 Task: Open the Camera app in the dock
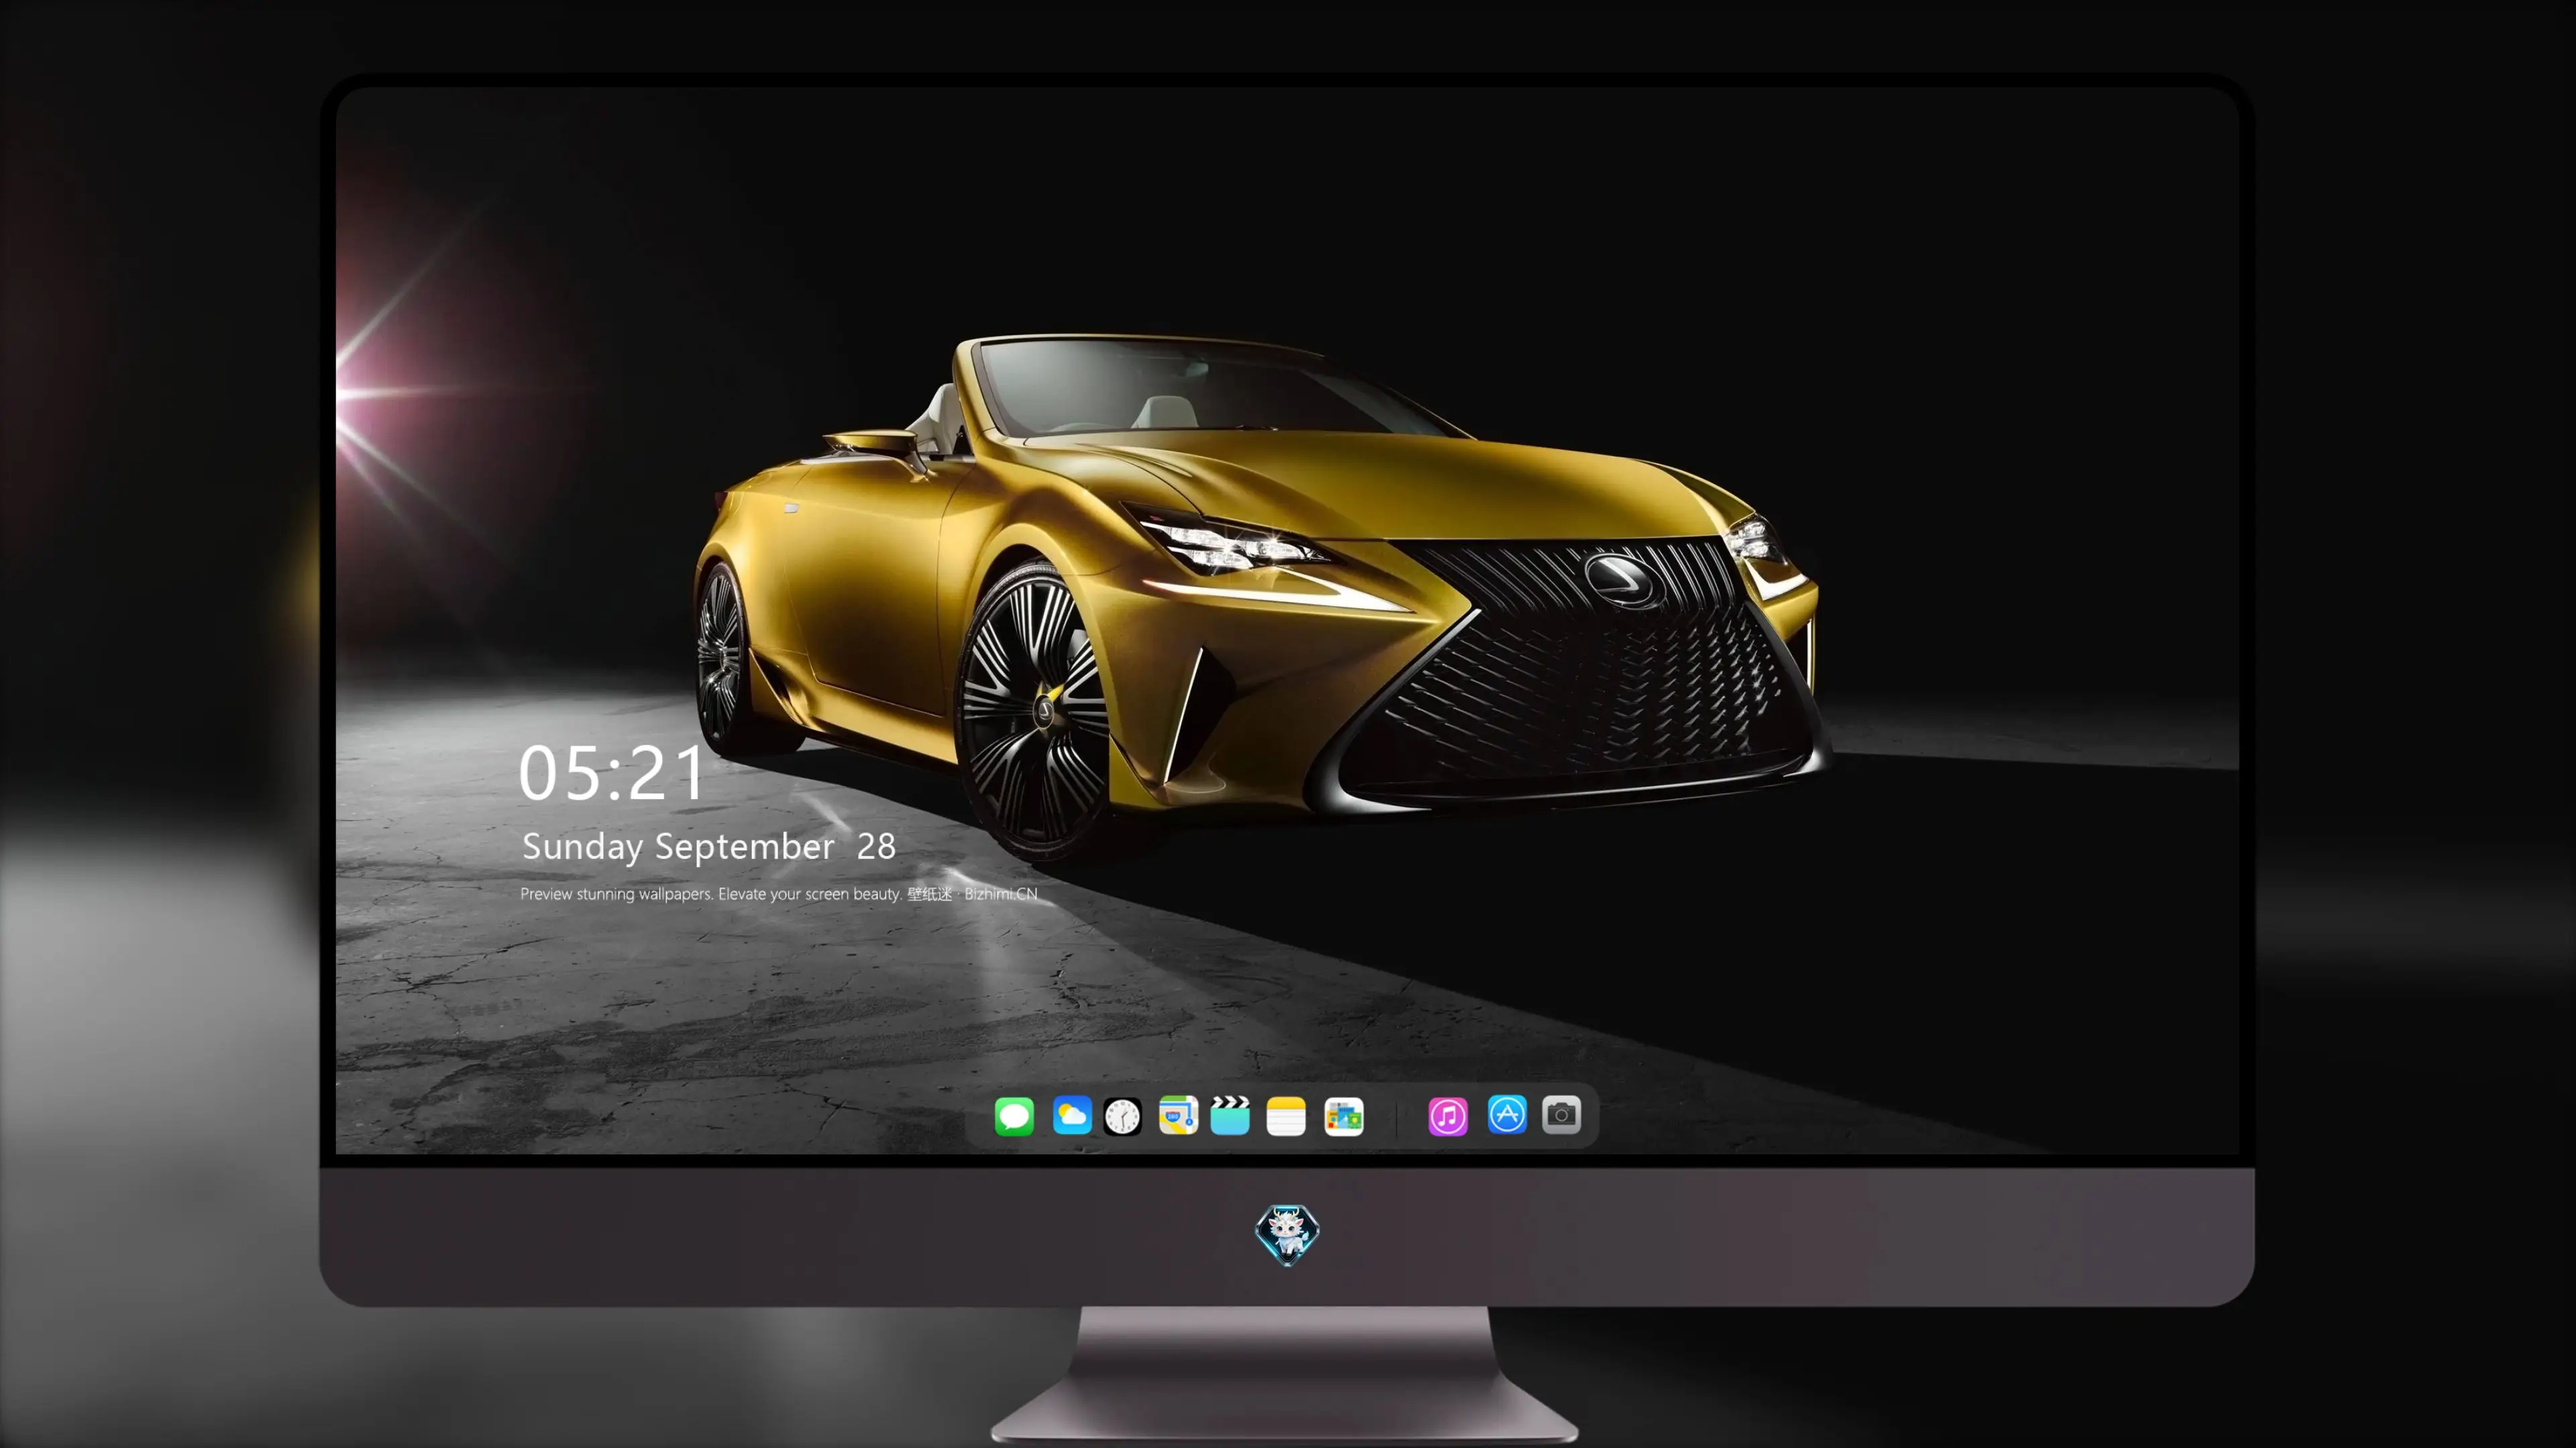[1561, 1114]
